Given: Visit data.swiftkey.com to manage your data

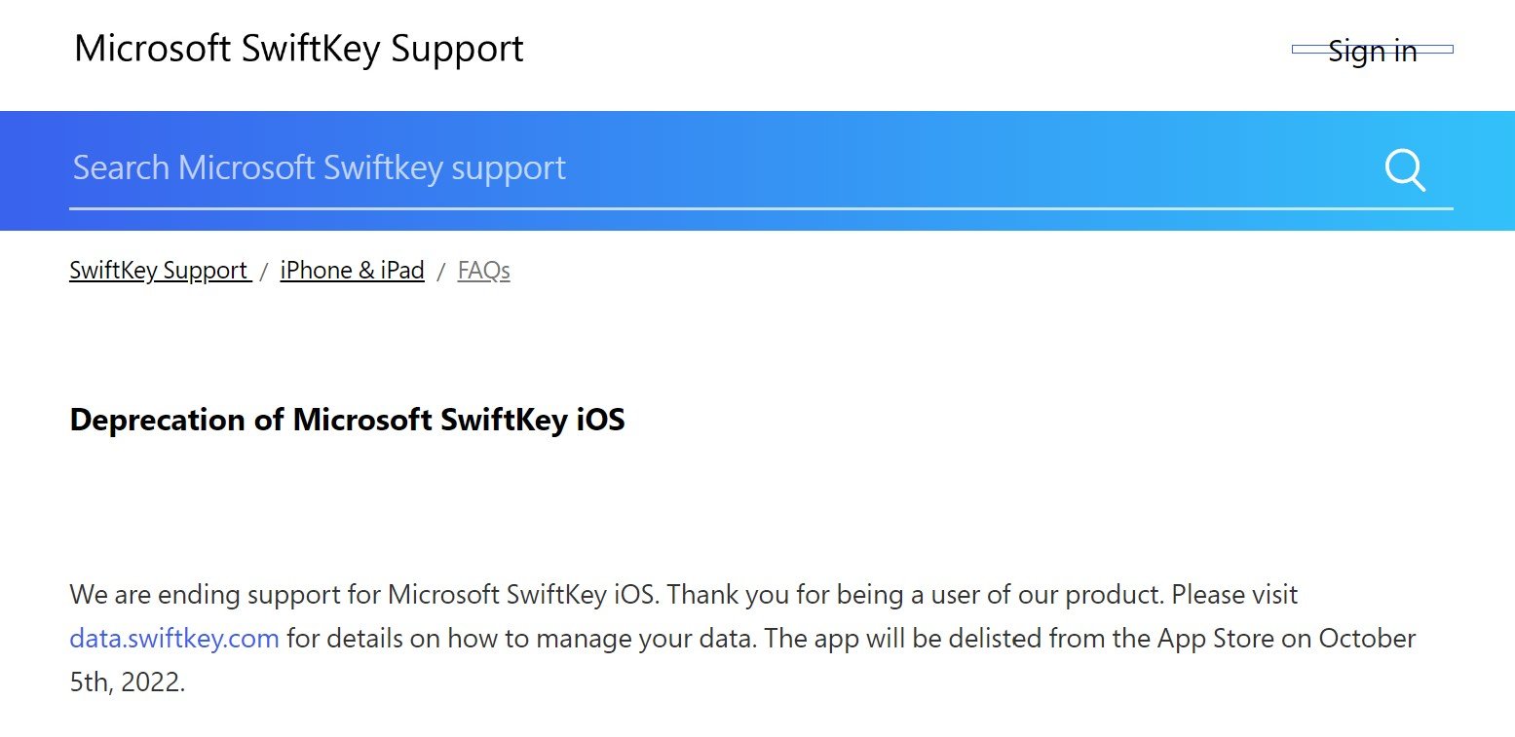Looking at the screenshot, I should click(173, 638).
